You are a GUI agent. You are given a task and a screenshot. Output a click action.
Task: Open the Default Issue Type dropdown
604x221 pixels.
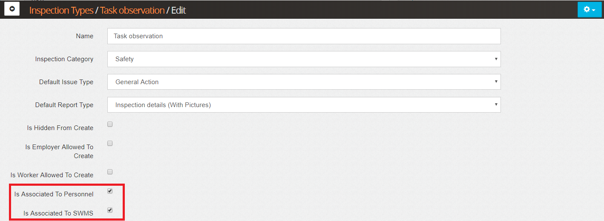pyautogui.click(x=304, y=82)
